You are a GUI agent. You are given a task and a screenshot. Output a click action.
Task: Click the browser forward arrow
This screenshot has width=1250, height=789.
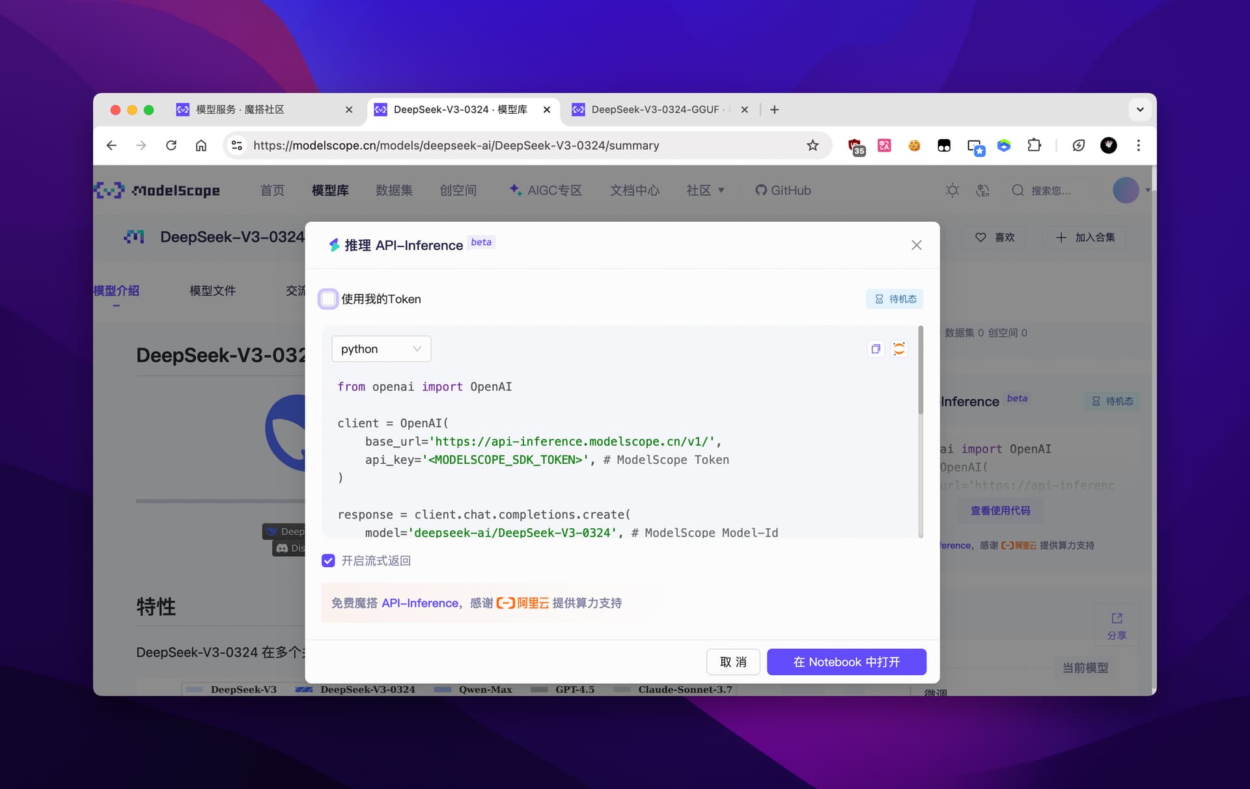[x=141, y=146]
